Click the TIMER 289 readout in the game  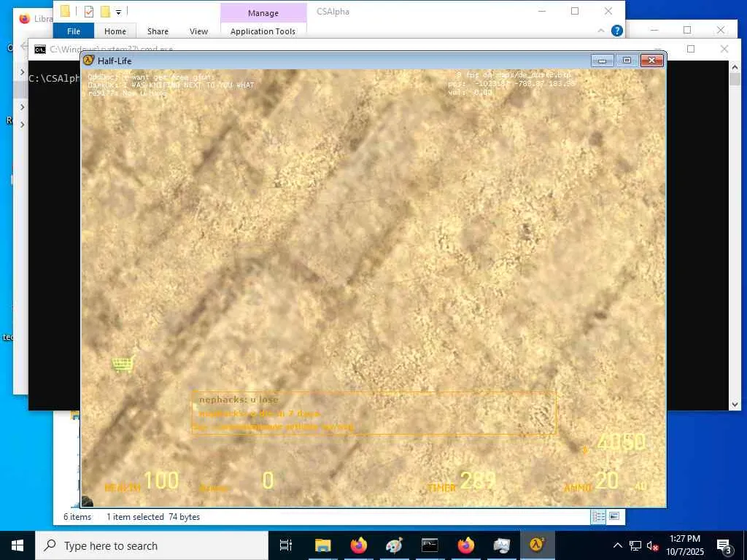[x=462, y=481]
